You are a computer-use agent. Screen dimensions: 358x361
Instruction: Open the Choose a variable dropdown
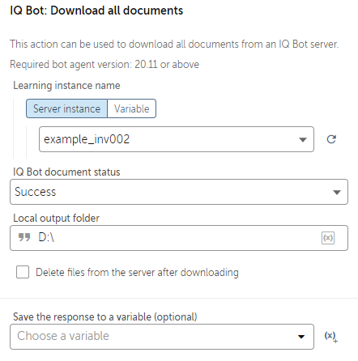tap(162, 337)
